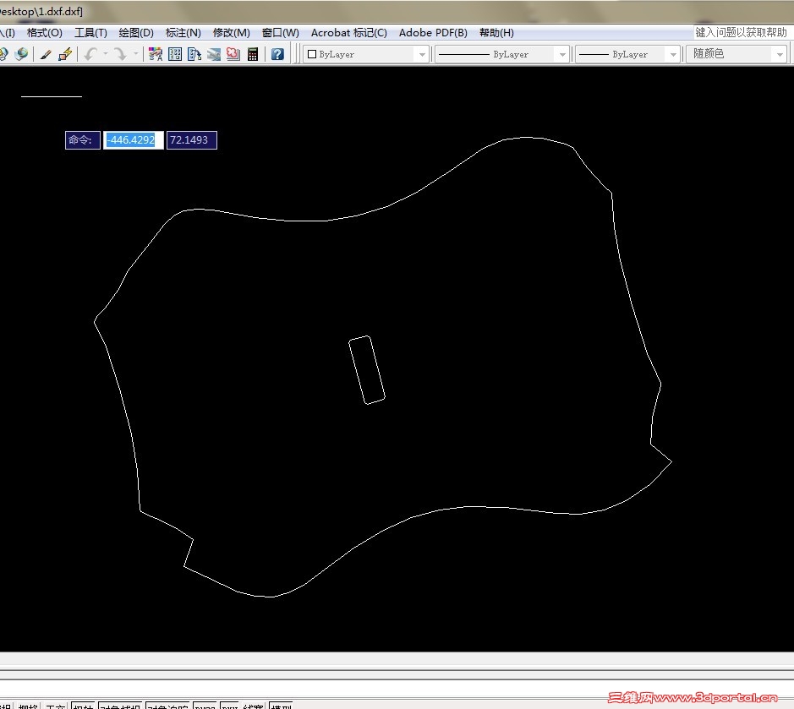Toggle 线宽 lineweight display in status bar
The width and height of the screenshot is (794, 709).
[x=253, y=706]
